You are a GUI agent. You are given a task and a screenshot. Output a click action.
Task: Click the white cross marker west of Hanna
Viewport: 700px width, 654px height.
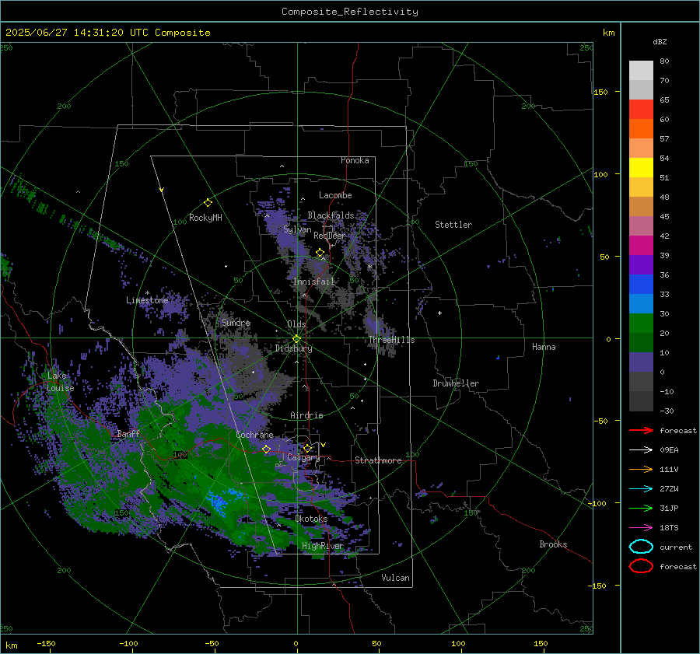coord(439,313)
